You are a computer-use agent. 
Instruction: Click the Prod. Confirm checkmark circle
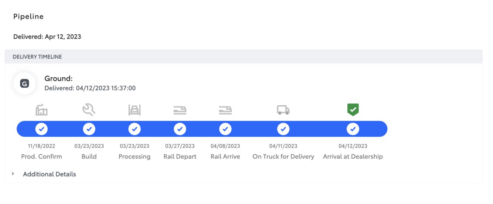[41, 129]
